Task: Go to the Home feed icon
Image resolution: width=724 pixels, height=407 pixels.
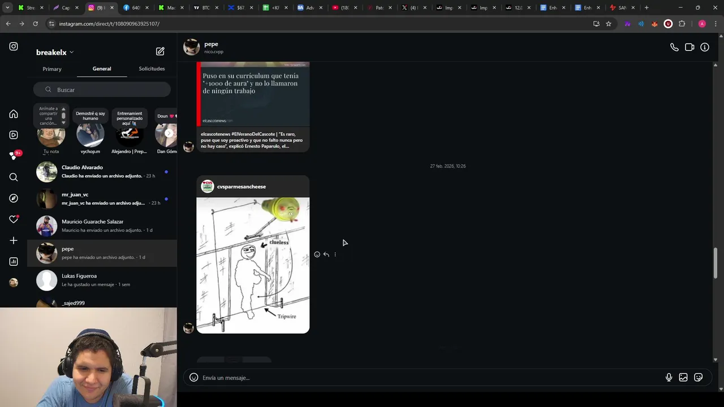Action: coord(14,114)
